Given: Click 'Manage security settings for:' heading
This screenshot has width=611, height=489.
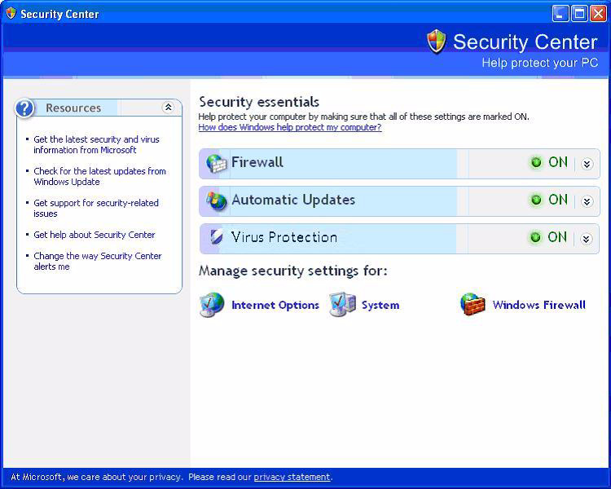Looking at the screenshot, I should coord(293,271).
